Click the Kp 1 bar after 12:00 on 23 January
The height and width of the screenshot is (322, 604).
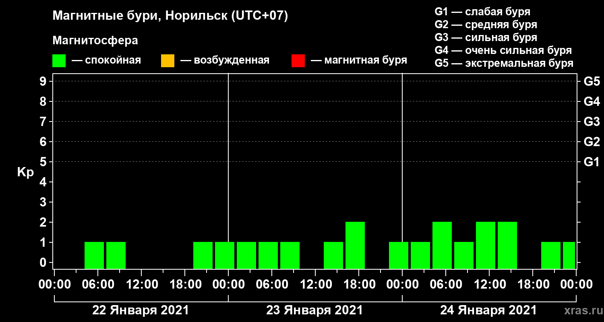click(333, 255)
